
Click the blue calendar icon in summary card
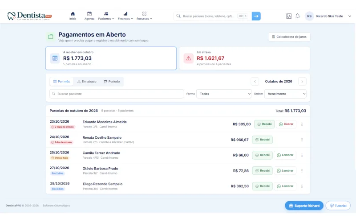pyautogui.click(x=55, y=58)
